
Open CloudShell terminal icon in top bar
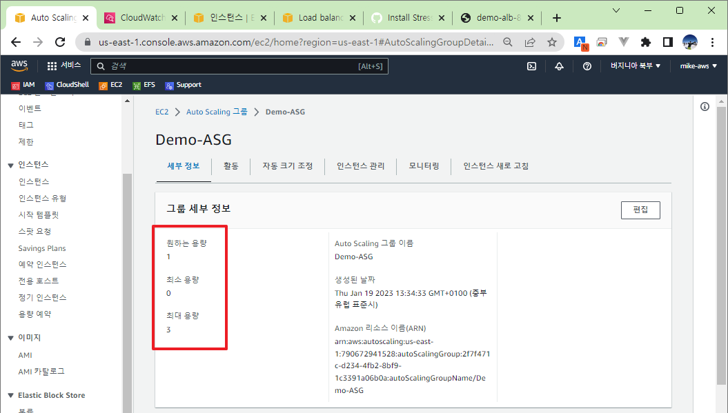531,66
